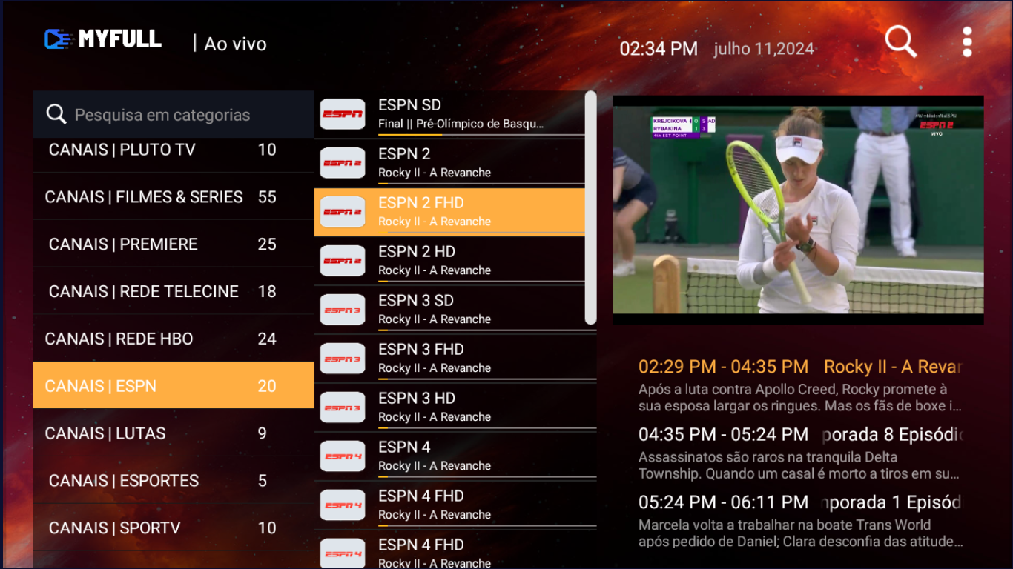1013x569 pixels.
Task: Focus the Pesquisa em categorias search field
Action: (x=174, y=114)
